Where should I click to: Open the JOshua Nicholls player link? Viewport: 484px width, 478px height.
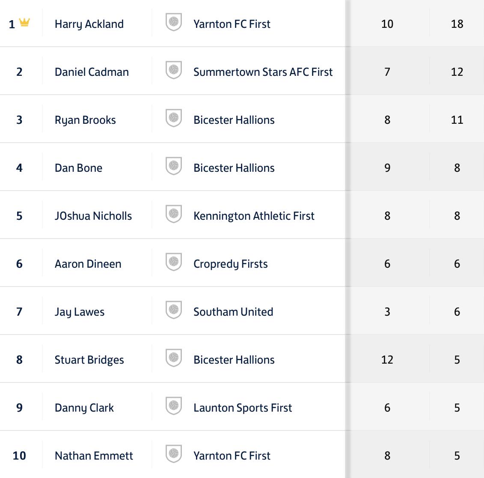tap(93, 216)
